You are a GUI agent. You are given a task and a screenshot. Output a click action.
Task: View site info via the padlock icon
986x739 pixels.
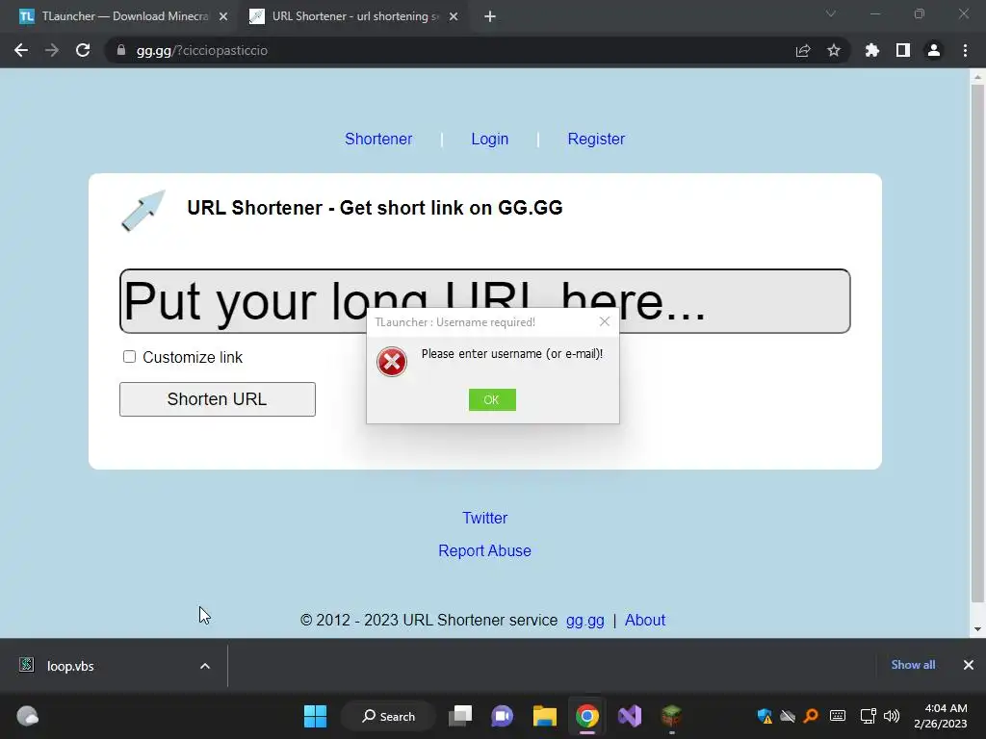tap(120, 50)
